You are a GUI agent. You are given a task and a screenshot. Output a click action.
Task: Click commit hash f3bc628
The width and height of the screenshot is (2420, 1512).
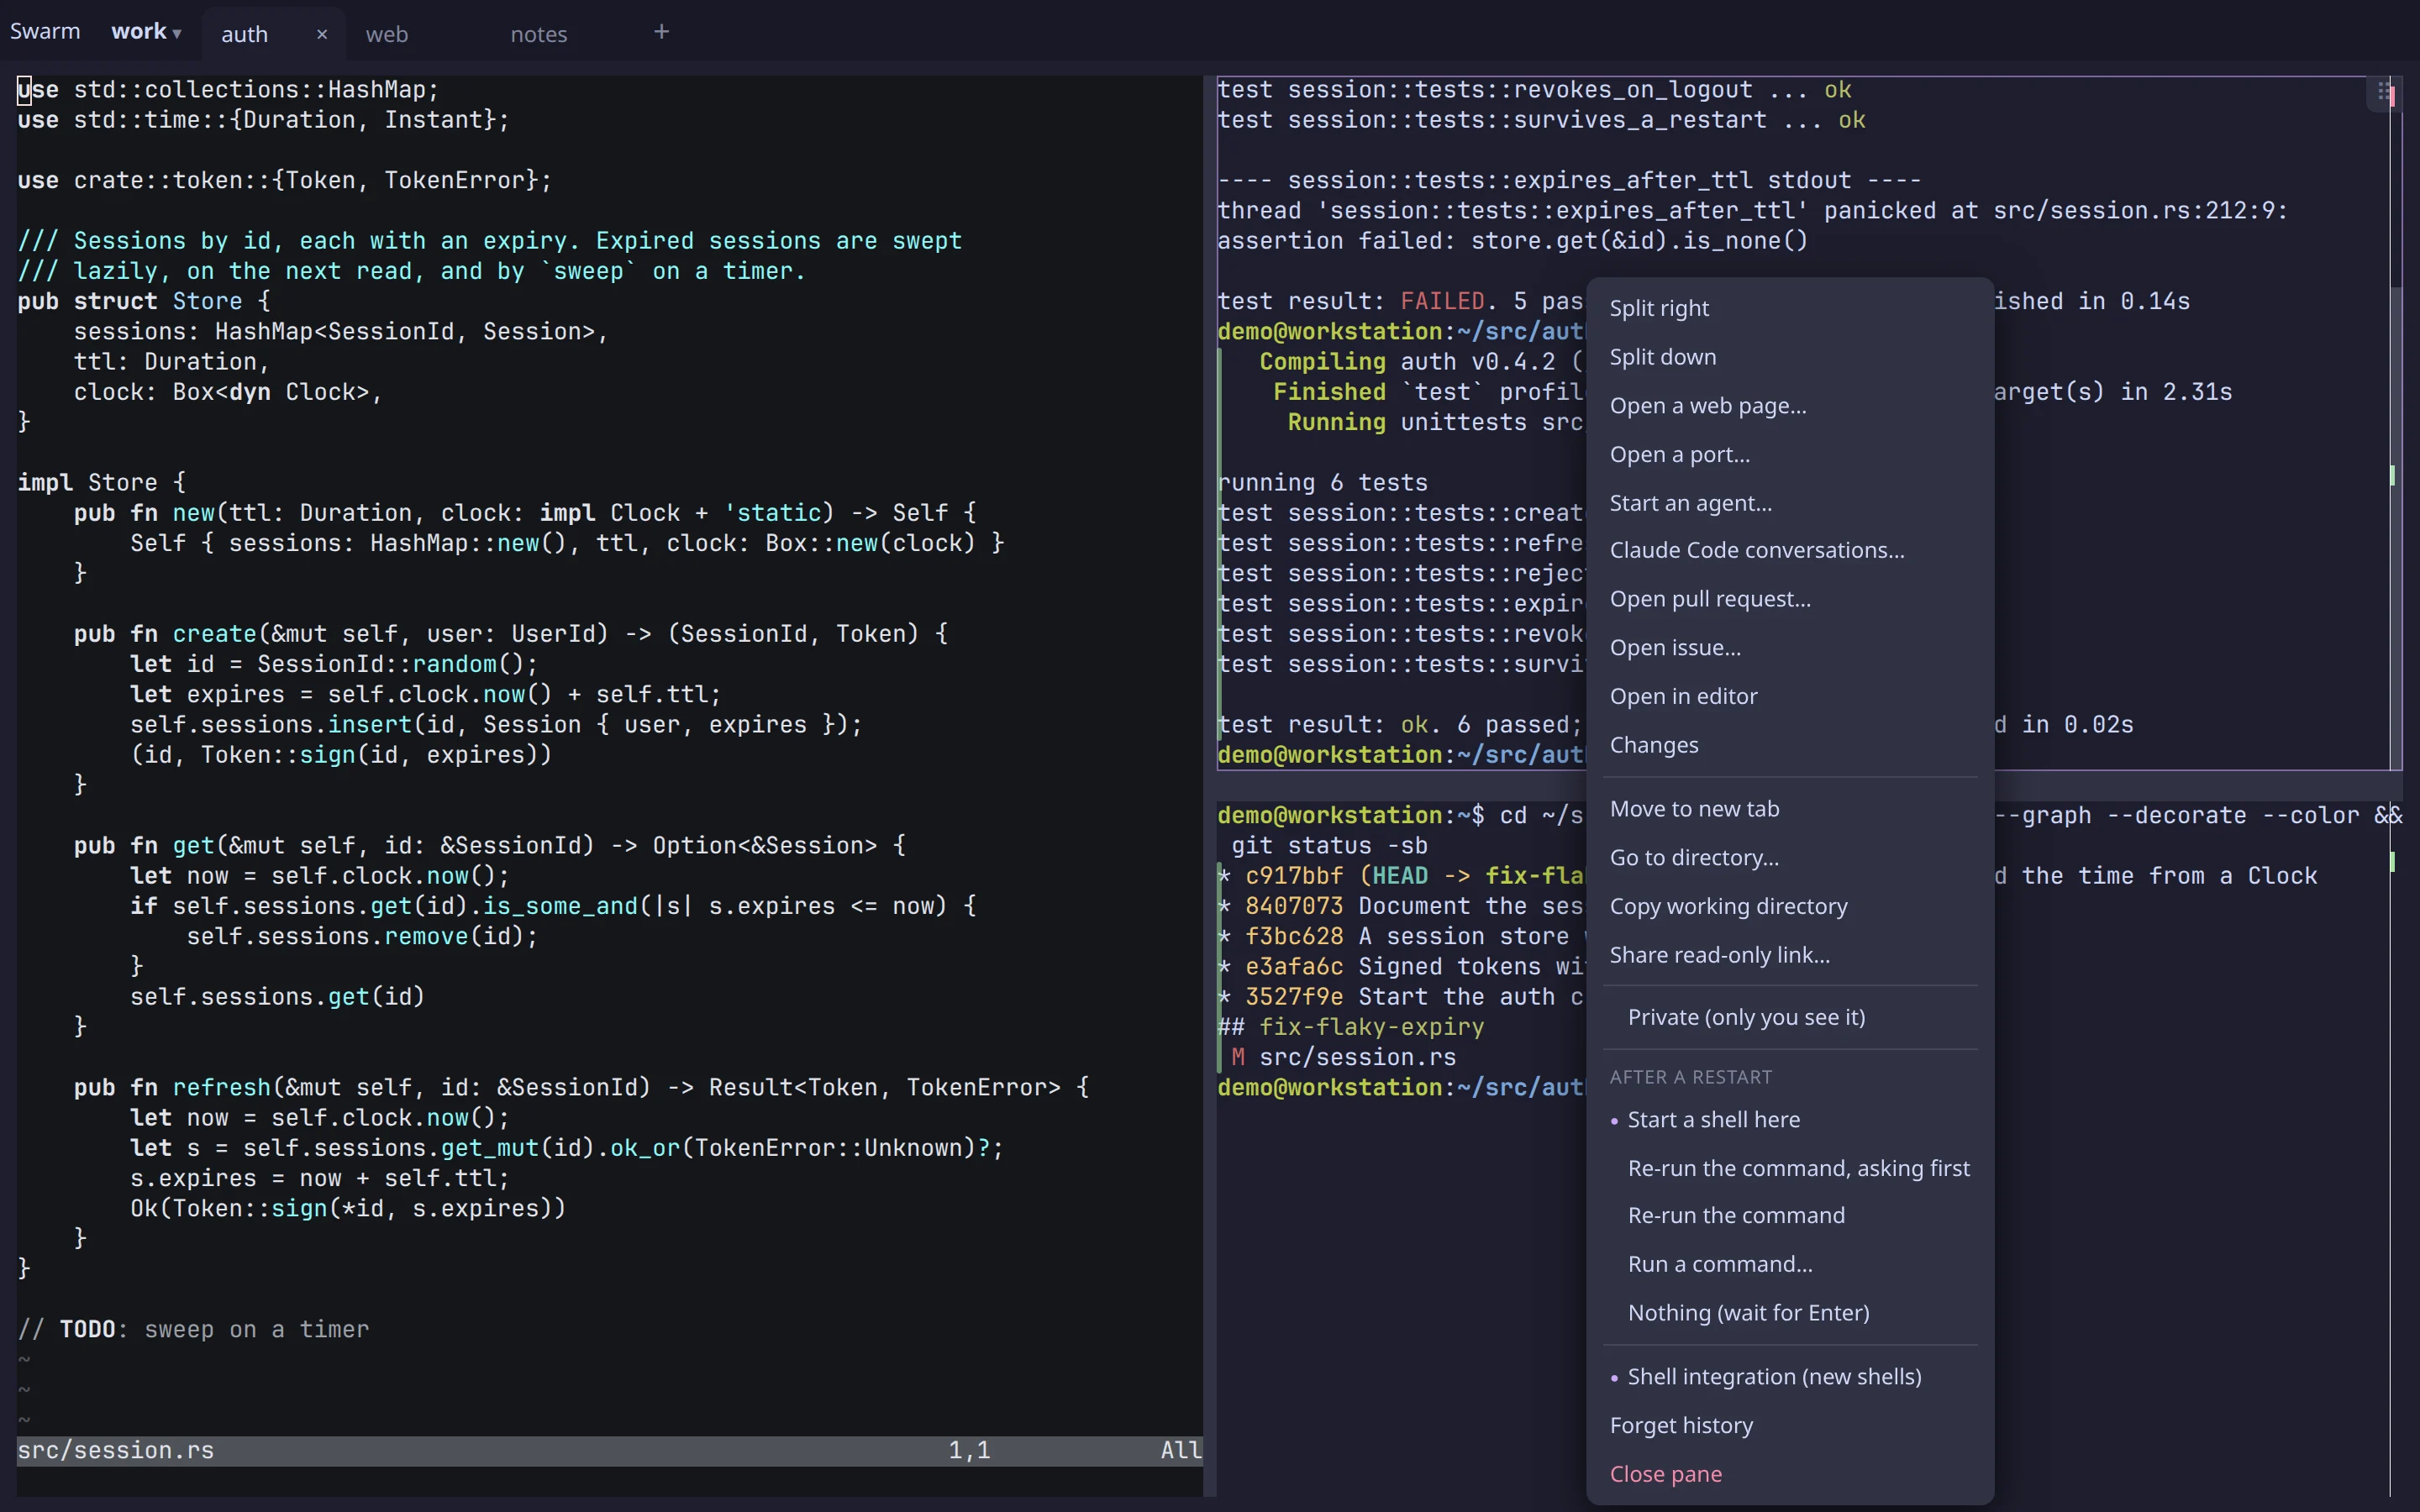(1294, 936)
